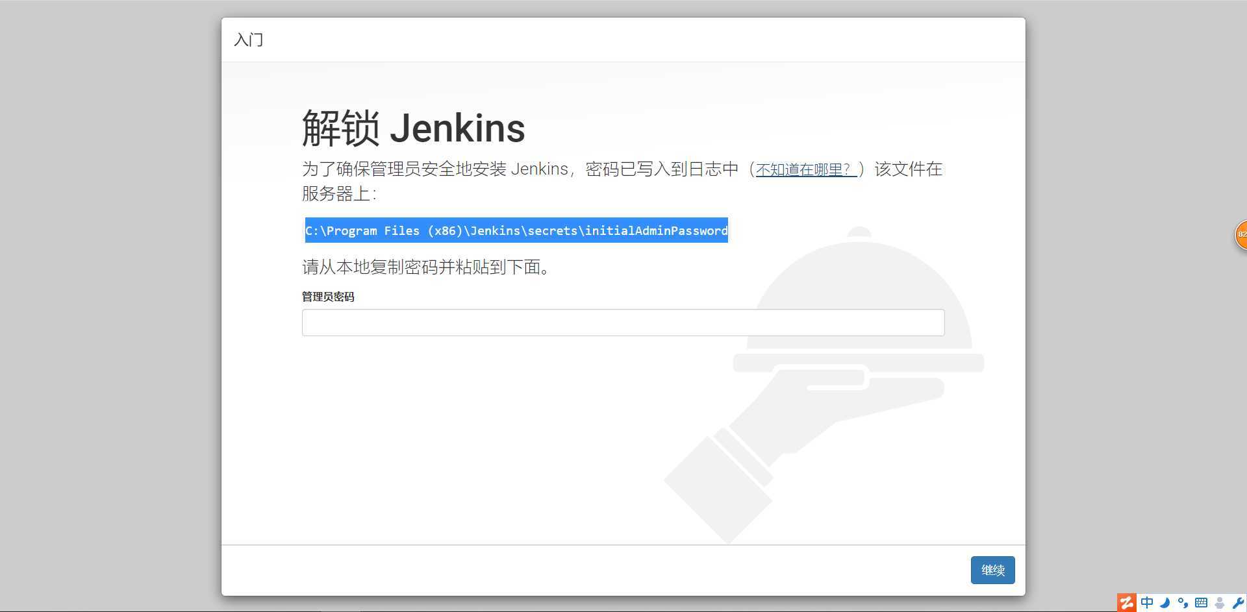Screen dimensions: 1247x612
Task: Click the gray user account icon
Action: click(1220, 603)
